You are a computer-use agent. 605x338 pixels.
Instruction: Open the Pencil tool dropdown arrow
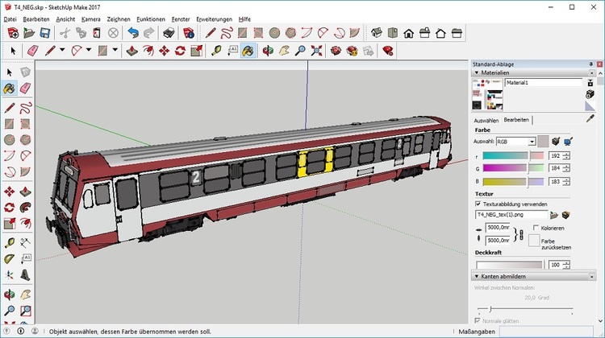[x=62, y=51]
